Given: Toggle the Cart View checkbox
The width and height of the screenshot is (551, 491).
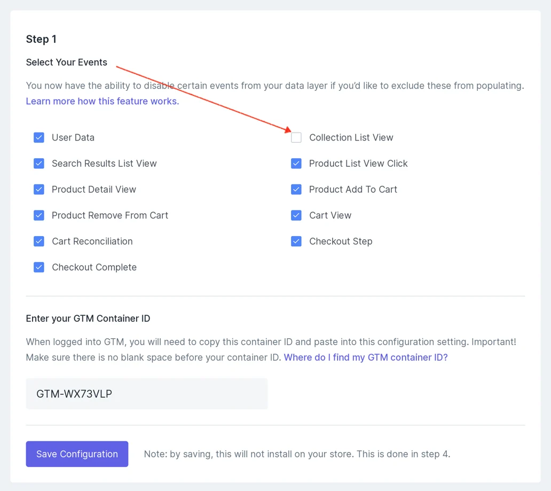Looking at the screenshot, I should point(296,215).
